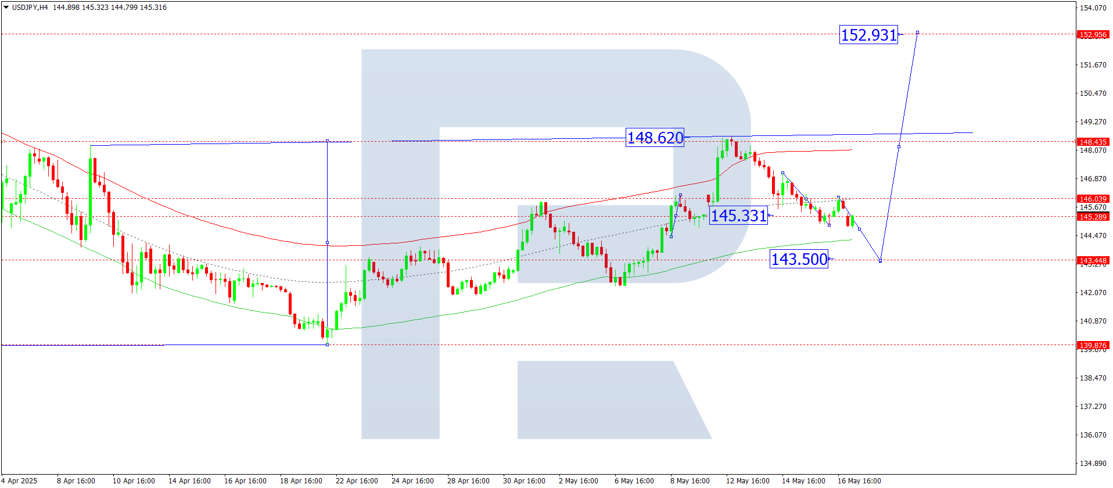The height and width of the screenshot is (488, 1113).
Task: Click the 30 Apr 16:00 time label
Action: pyautogui.click(x=524, y=481)
